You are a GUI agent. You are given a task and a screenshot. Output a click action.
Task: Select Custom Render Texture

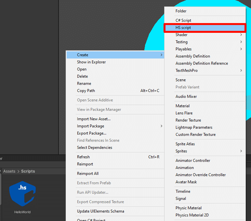pos(205,135)
